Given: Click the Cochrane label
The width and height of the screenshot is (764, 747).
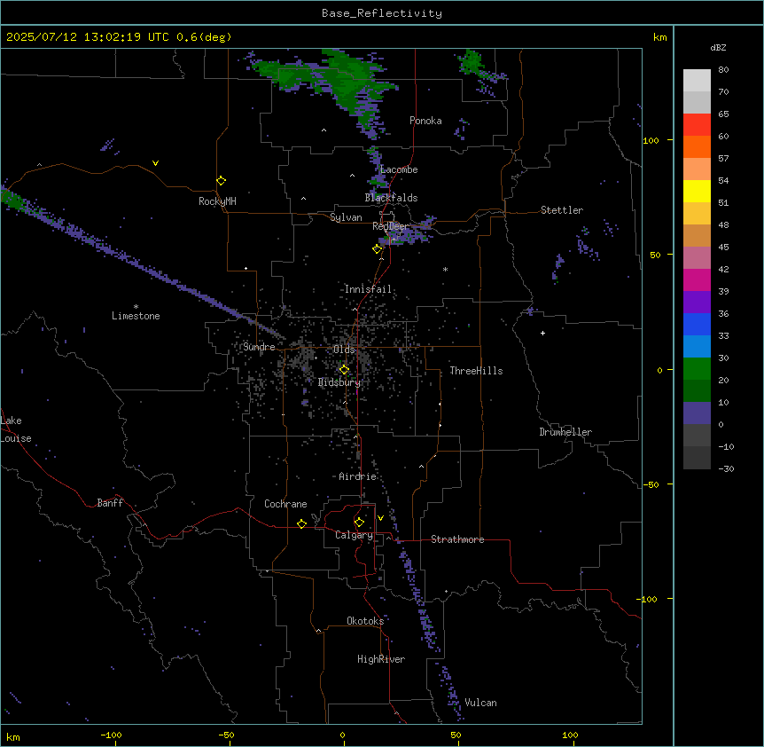Looking at the screenshot, I should pyautogui.click(x=285, y=504).
